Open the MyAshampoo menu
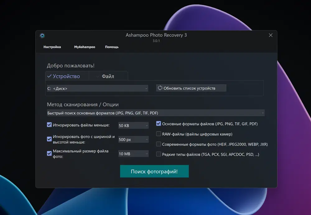Image resolution: width=311 pixels, height=215 pixels. pos(85,47)
